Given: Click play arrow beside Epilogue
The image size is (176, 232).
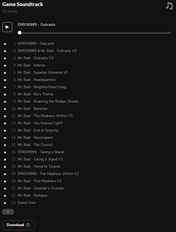Looking at the screenshot, I should [5, 196].
